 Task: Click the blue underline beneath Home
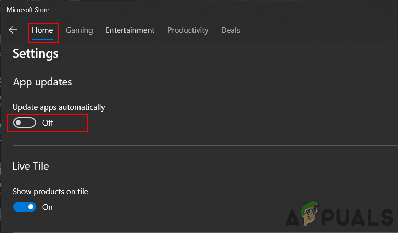coord(42,39)
